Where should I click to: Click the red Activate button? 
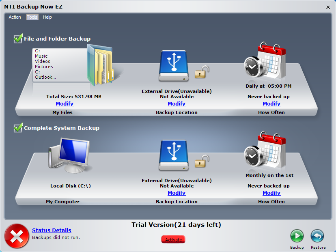(173, 239)
